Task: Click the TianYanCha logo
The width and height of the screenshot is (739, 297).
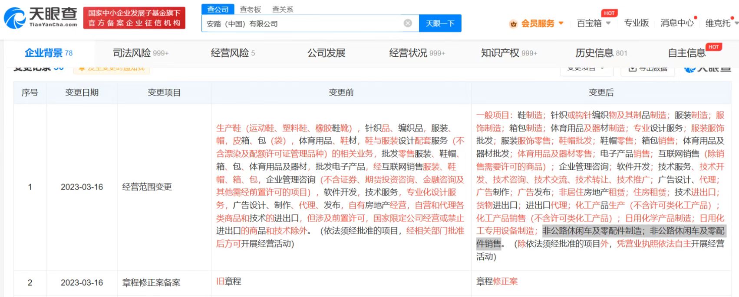Action: 40,18
